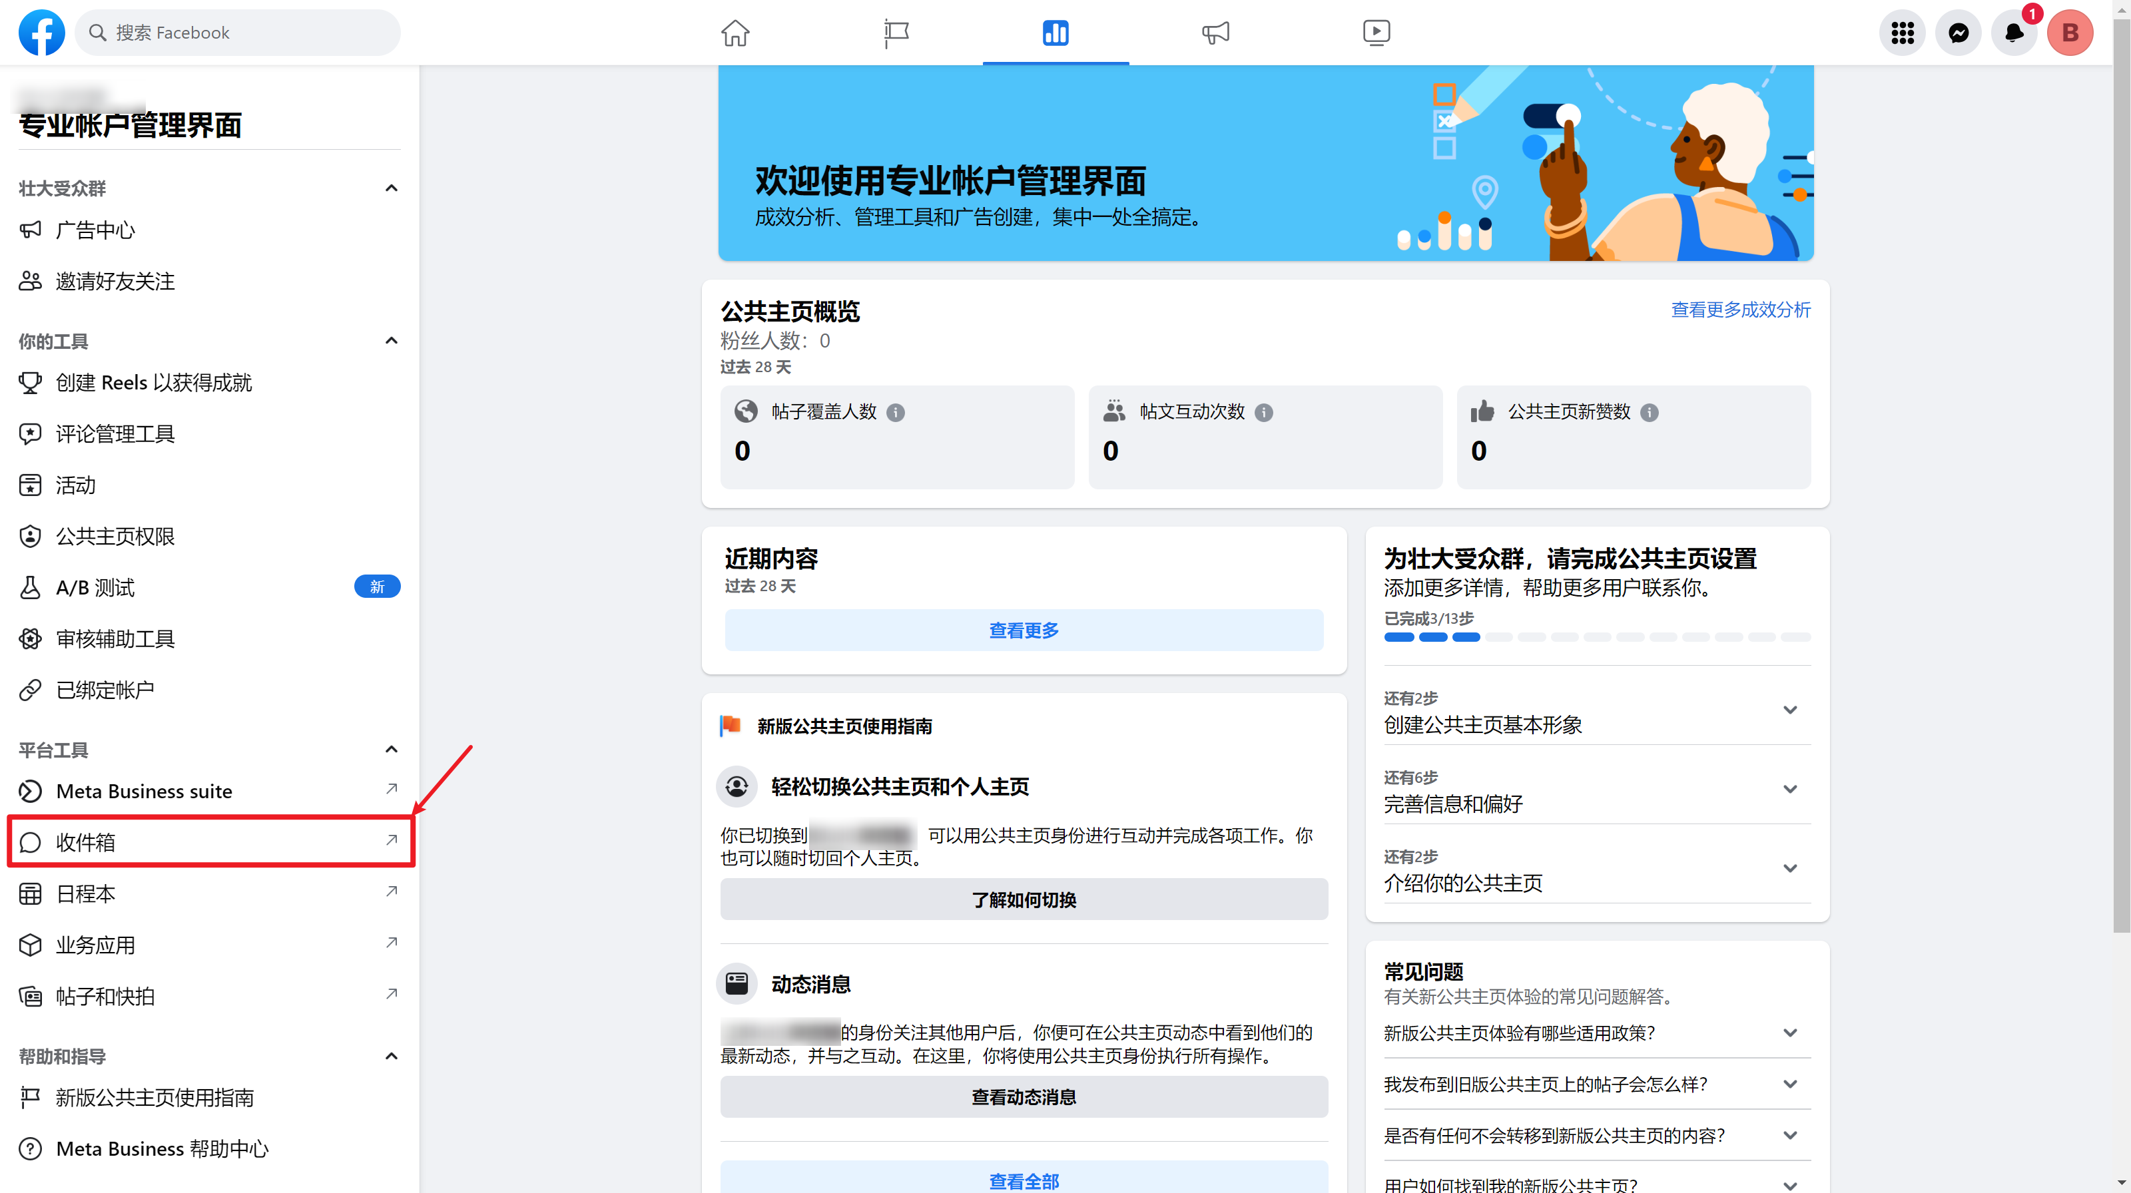Click the external arrow beside Meta Business suite
Image resolution: width=2131 pixels, height=1193 pixels.
pos(392,789)
